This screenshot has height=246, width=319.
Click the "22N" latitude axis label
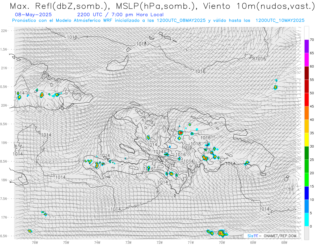4,31
